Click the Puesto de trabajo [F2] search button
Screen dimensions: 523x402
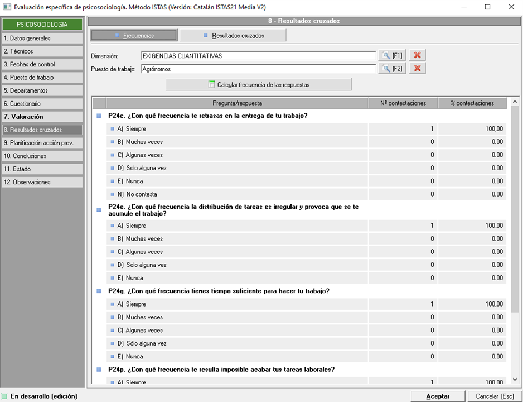pos(392,69)
